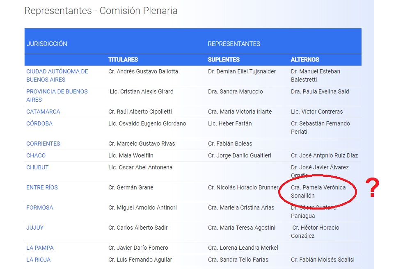The image size is (412, 269).
Task: Click the Representantes - Comisión Plenaria heading
Action: tap(101, 11)
